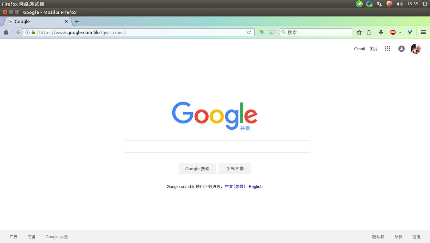Click the green padlock security icon
This screenshot has width=430, height=243.
tap(33, 32)
